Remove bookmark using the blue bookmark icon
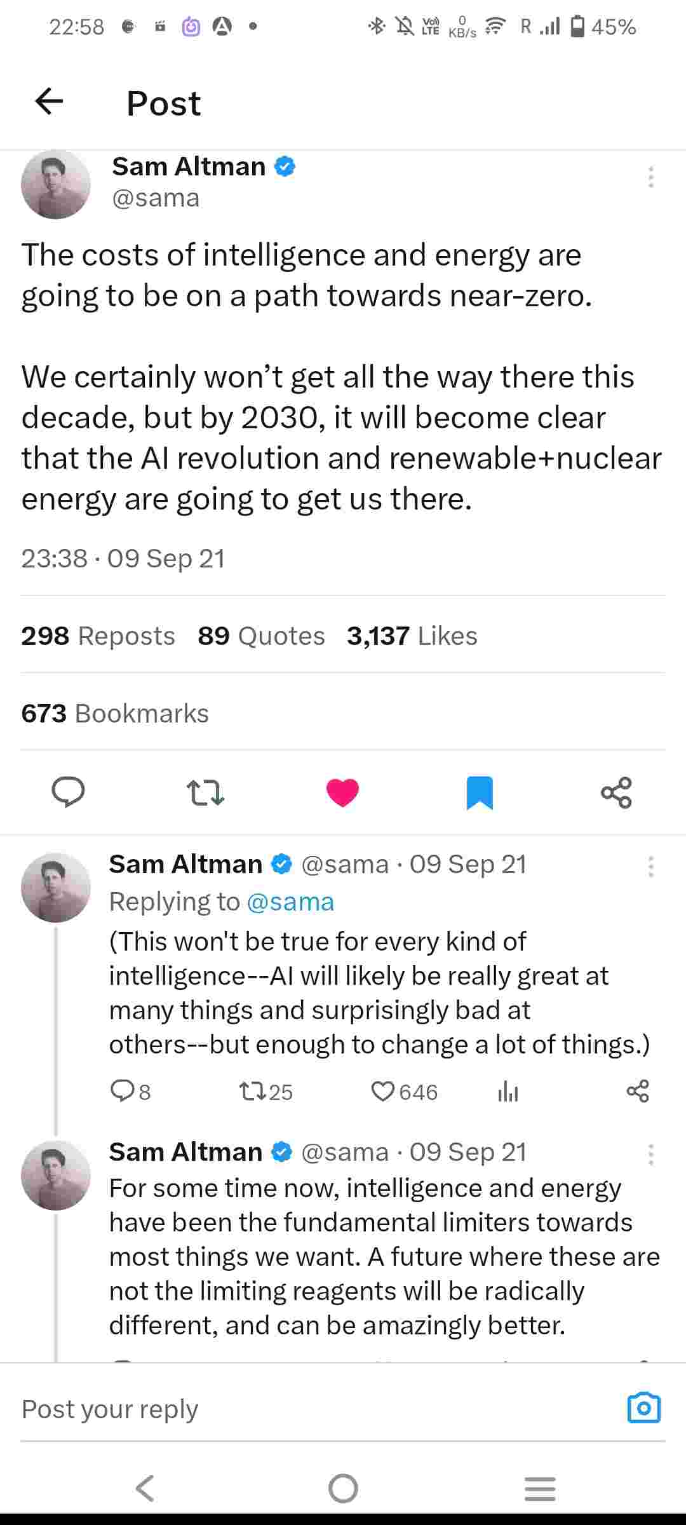 click(x=480, y=792)
